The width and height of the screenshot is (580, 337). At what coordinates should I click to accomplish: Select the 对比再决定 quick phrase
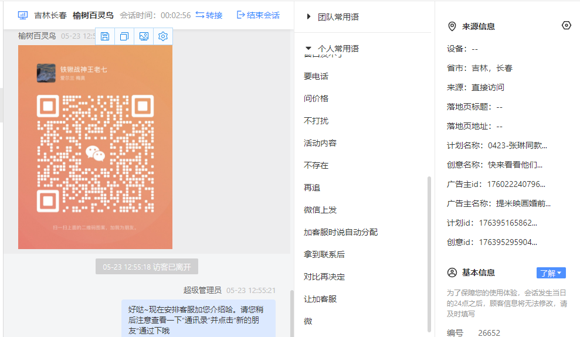tap(324, 277)
